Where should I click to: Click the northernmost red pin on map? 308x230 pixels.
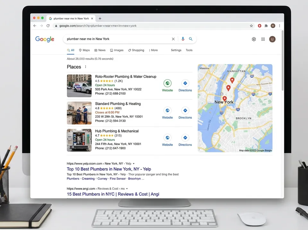tap(232, 80)
